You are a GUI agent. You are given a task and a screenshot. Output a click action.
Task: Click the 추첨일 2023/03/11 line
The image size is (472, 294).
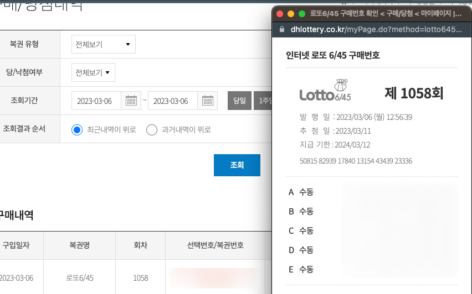click(335, 131)
